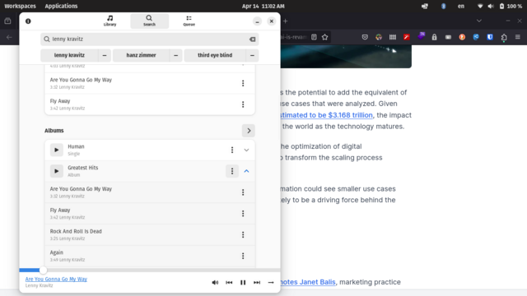Open the Applications menu in top bar
The height and width of the screenshot is (296, 527).
point(61,6)
